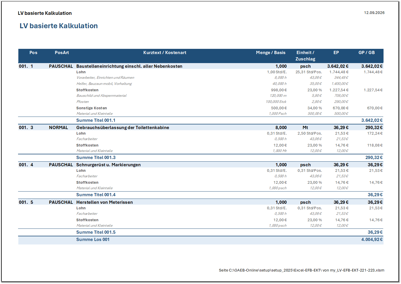Click the '25,31 Std/Pos.' value

tap(309, 72)
